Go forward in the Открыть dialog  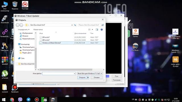point(21,25)
